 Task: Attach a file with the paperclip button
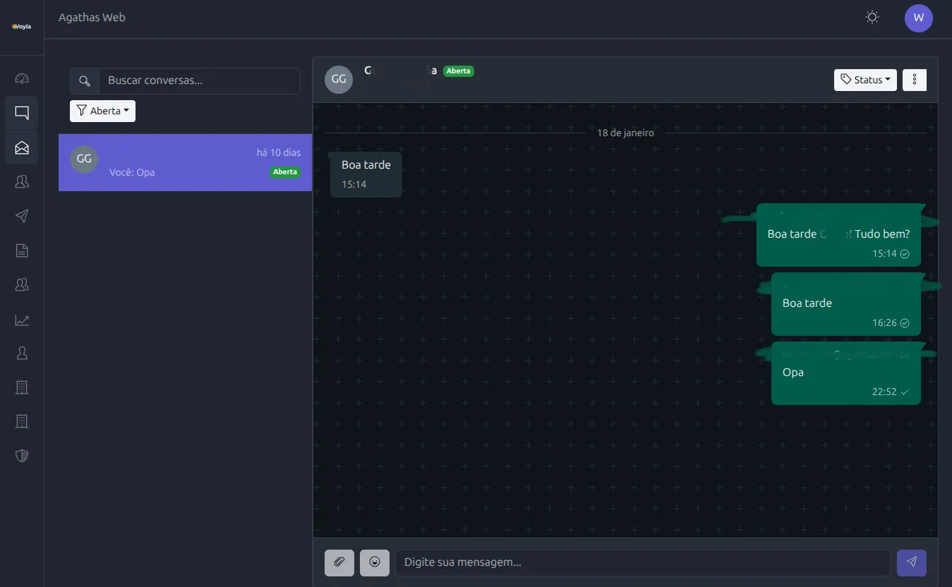339,562
